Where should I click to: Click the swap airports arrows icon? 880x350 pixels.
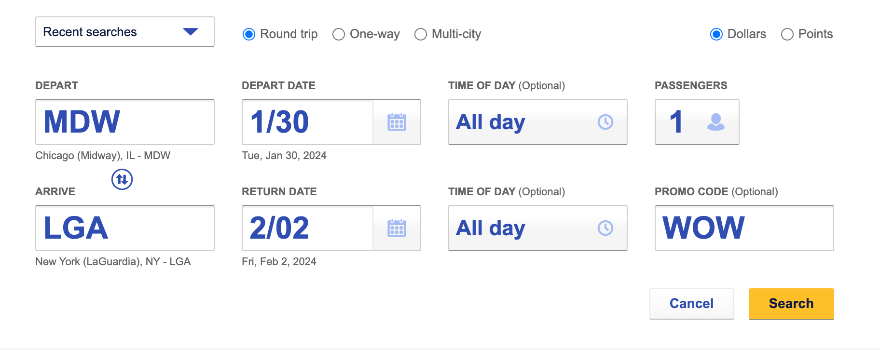(x=122, y=179)
